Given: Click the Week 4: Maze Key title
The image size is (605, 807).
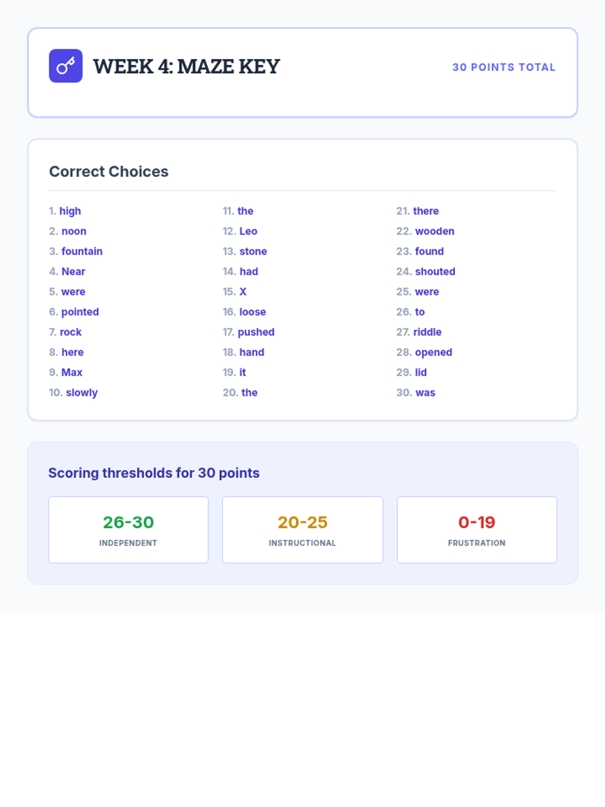Looking at the screenshot, I should pos(186,67).
